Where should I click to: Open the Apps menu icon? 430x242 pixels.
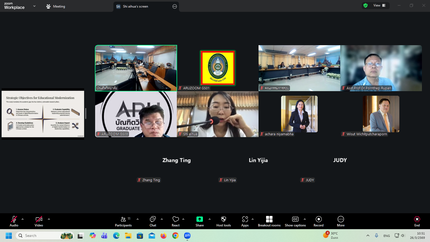pyautogui.click(x=245, y=221)
